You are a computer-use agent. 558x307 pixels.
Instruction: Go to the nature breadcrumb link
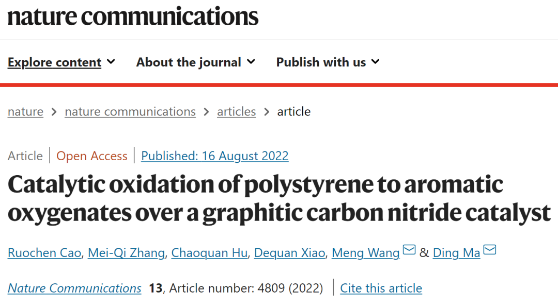[25, 111]
